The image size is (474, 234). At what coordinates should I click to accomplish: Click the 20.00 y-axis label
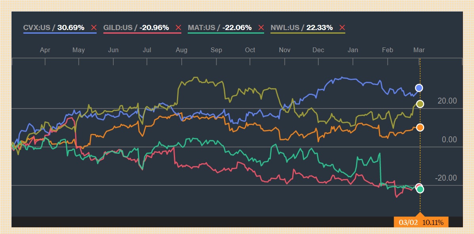447,101
